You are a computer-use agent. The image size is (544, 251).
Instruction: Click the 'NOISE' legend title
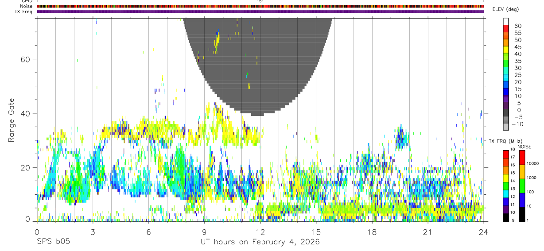pyautogui.click(x=524, y=147)
